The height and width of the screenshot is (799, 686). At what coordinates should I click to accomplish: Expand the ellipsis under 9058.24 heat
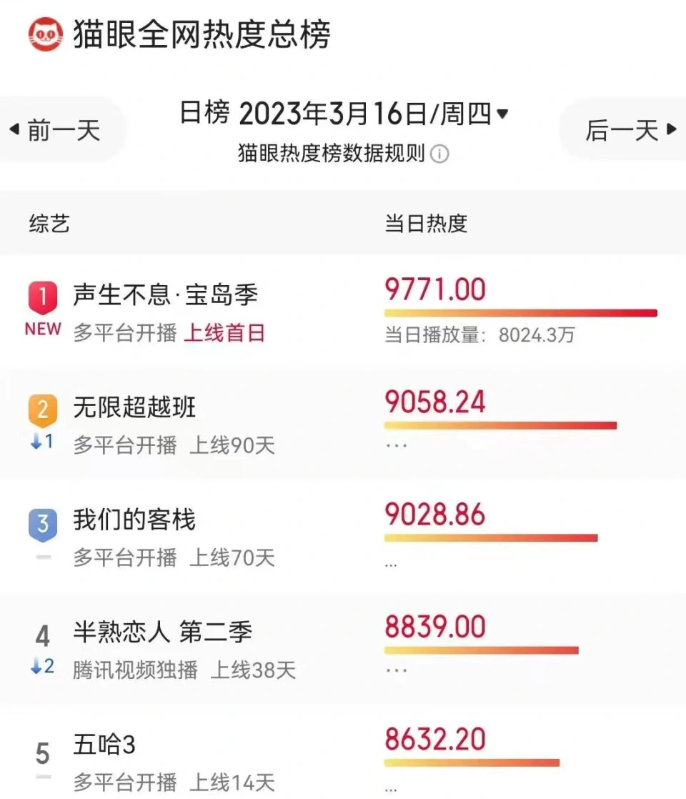pyautogui.click(x=397, y=445)
